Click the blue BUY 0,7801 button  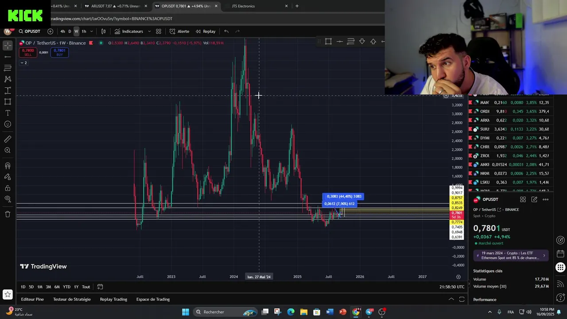[59, 52]
